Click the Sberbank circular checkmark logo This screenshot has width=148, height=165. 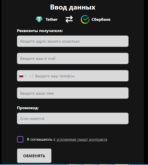(x=85, y=19)
